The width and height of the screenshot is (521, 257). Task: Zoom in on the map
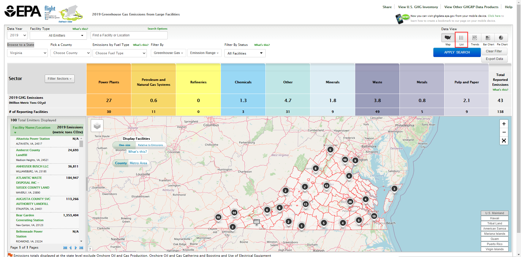[504, 124]
